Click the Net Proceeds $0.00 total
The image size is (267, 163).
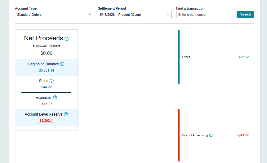pos(46,53)
